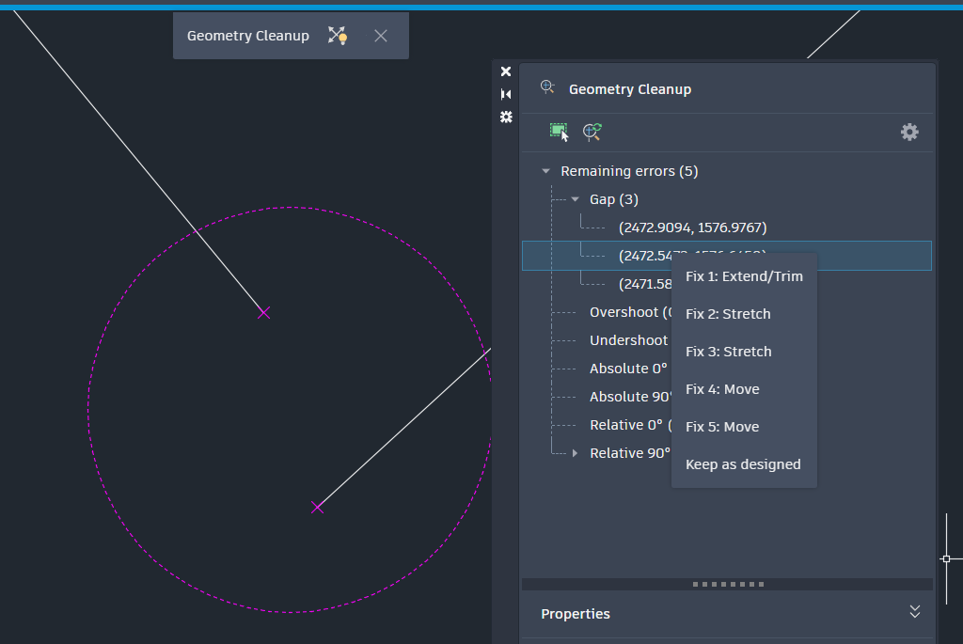This screenshot has width=963, height=644.
Task: Collapse the Remaining errors (5) node
Action: [x=546, y=171]
